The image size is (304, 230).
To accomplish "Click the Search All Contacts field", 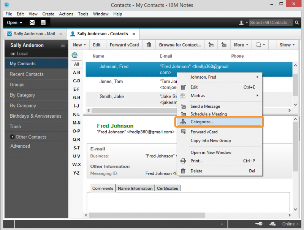I will (x=271, y=23).
